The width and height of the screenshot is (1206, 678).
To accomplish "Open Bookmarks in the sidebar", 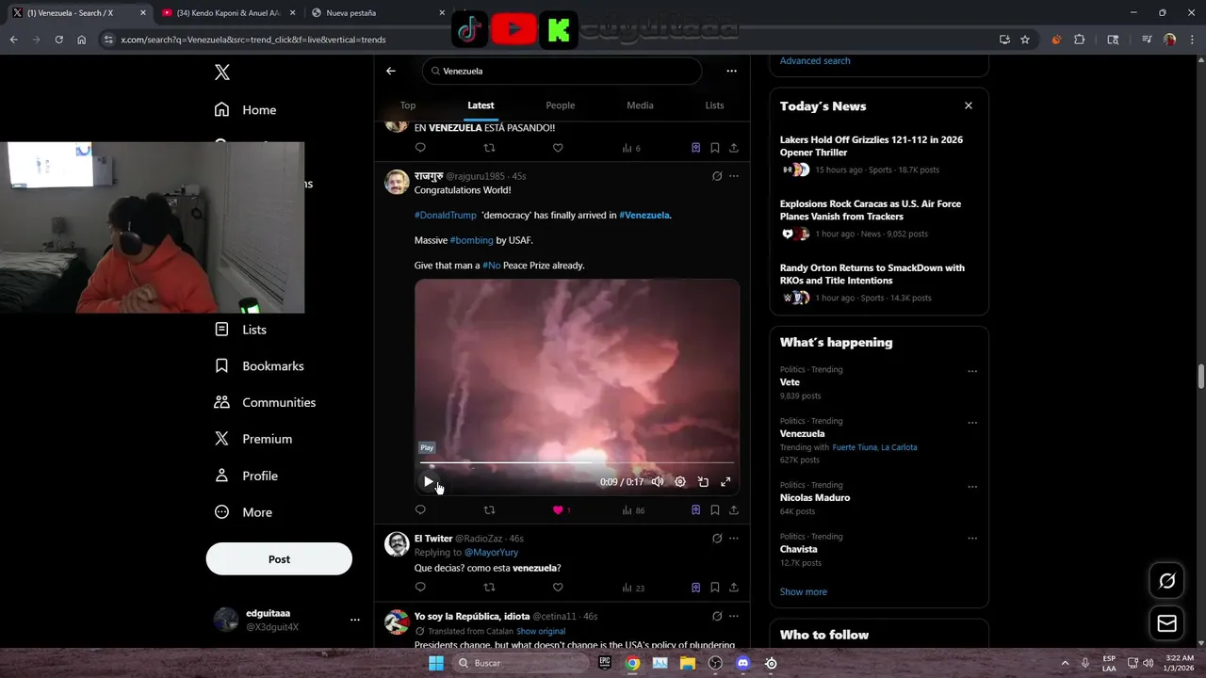I will [x=259, y=366].
